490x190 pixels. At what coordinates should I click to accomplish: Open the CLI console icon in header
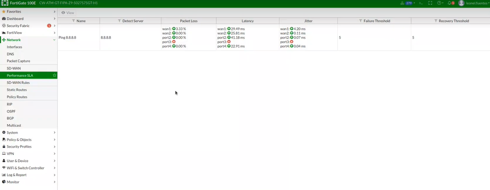pos(421,3)
